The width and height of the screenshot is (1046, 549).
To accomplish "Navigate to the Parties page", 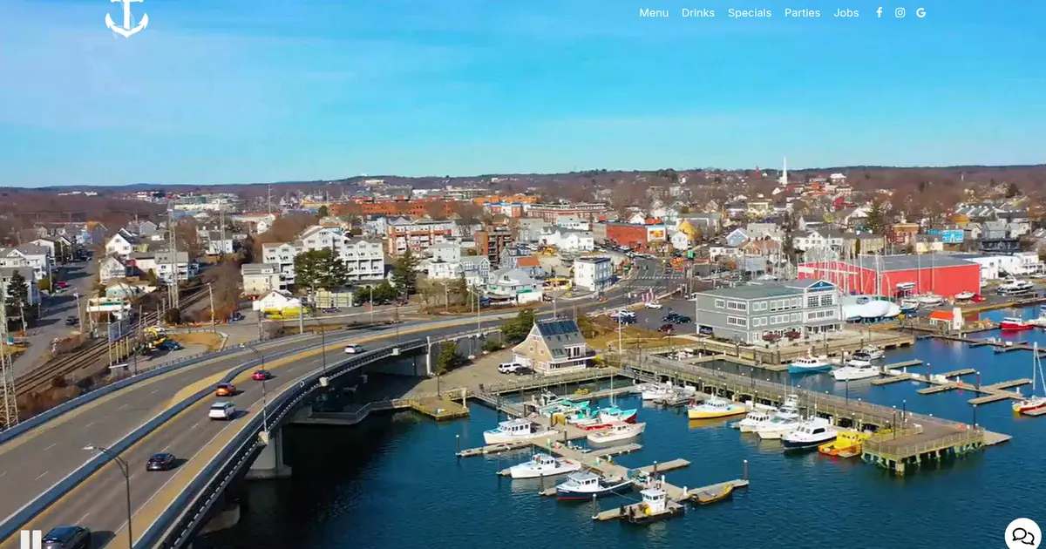I will pyautogui.click(x=802, y=13).
